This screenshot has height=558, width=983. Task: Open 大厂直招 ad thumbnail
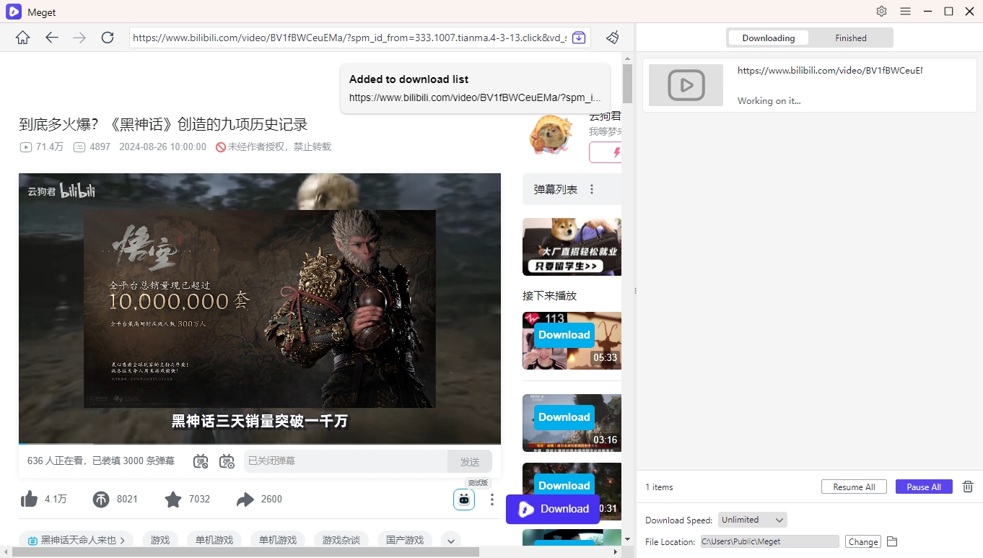572,247
